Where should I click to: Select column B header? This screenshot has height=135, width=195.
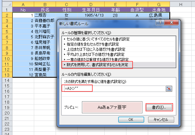[x=45, y=5]
